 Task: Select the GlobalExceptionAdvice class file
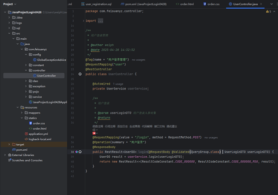tap(50, 60)
